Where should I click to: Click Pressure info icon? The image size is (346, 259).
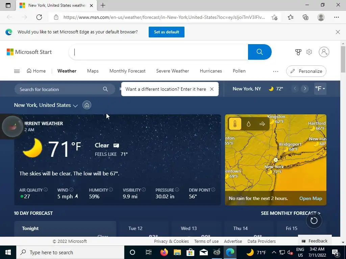coord(177,190)
